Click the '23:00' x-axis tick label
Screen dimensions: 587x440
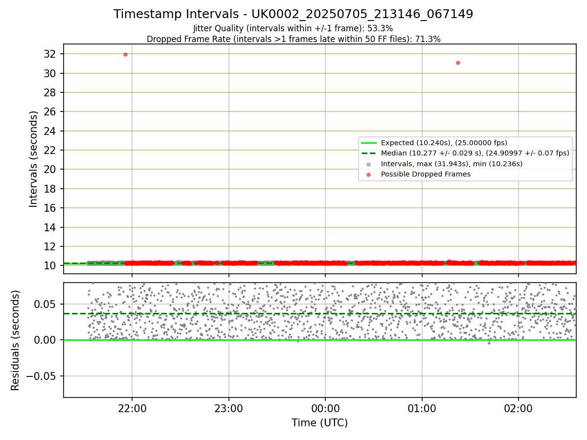[x=228, y=408]
